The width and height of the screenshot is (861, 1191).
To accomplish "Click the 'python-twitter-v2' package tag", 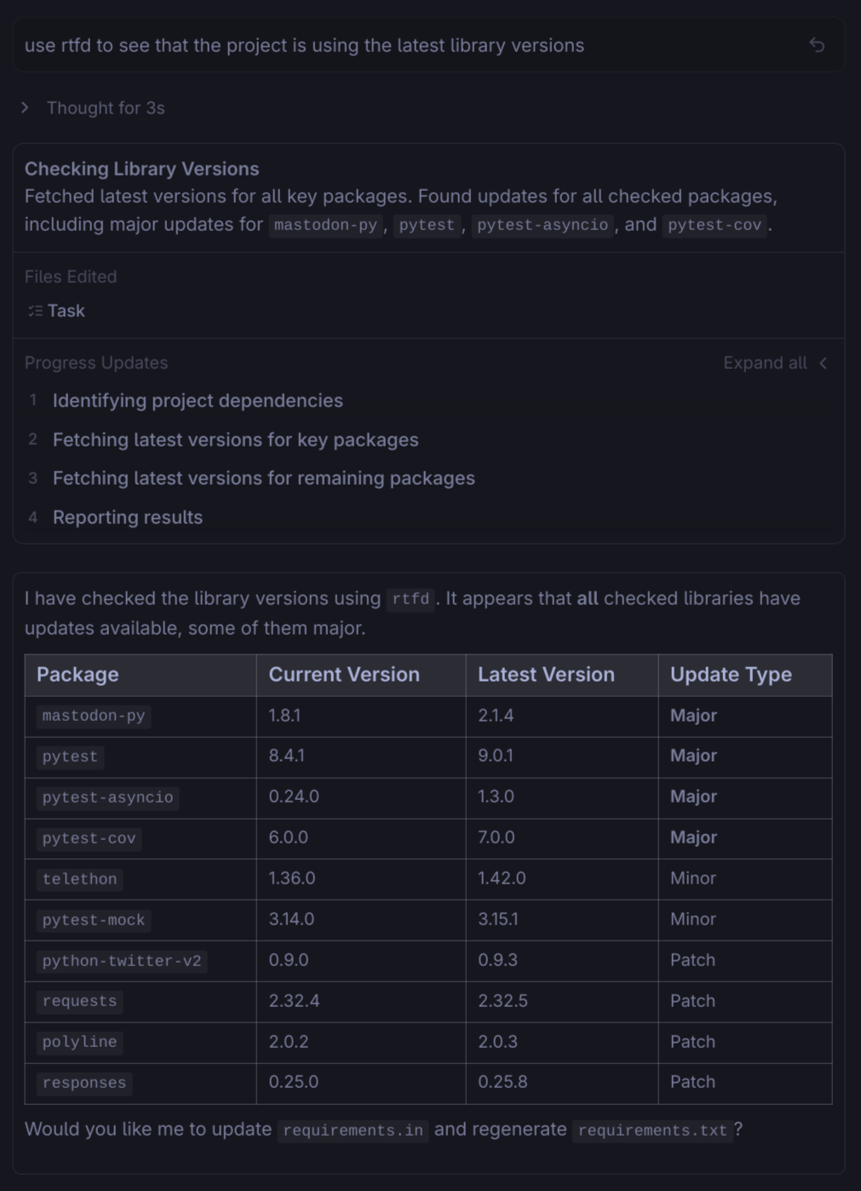I will [x=122, y=961].
